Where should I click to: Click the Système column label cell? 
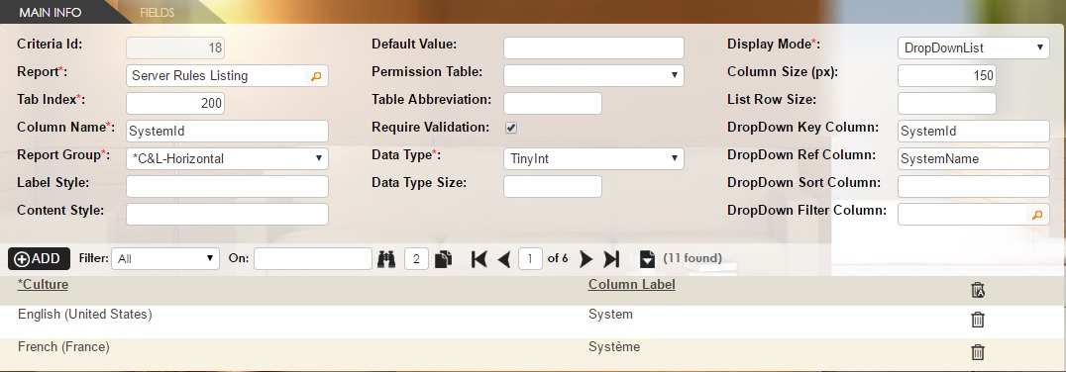point(614,347)
